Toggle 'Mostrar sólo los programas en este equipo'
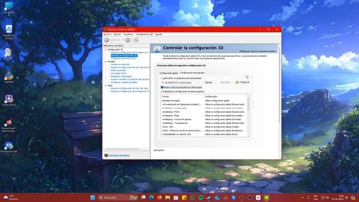The image size is (359, 202). tap(162, 88)
